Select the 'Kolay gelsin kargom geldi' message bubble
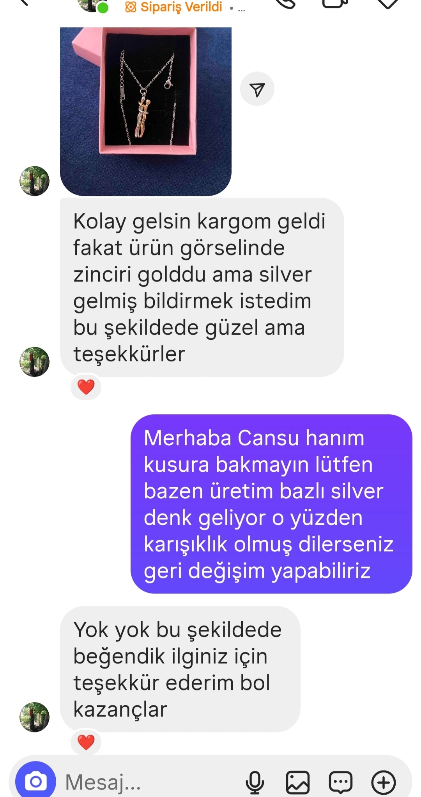The width and height of the screenshot is (421, 797). point(202,287)
